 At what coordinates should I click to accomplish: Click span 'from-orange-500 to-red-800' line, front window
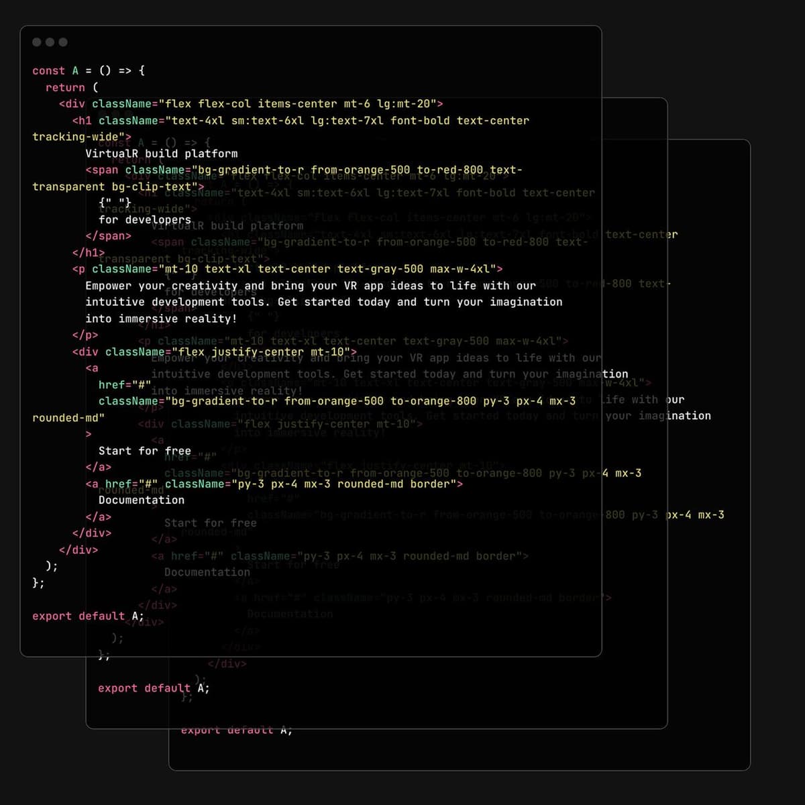(304, 170)
